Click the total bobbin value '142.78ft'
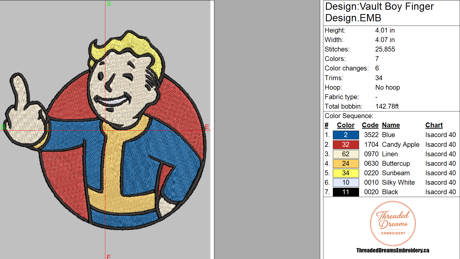Image resolution: width=460 pixels, height=259 pixels. pyautogui.click(x=387, y=106)
